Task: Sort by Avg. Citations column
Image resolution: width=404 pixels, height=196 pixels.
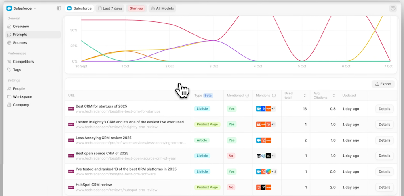Action: 334,96
